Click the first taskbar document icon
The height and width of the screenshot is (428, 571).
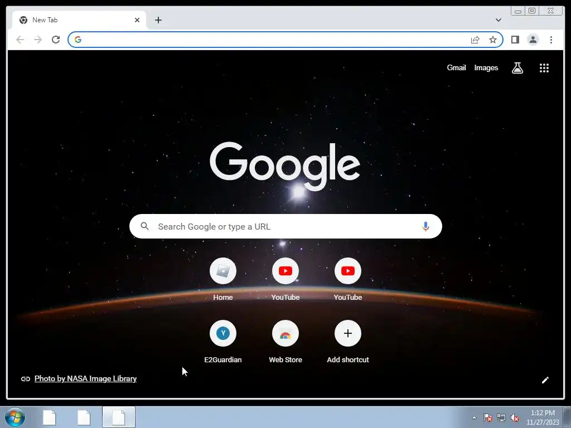coord(49,417)
